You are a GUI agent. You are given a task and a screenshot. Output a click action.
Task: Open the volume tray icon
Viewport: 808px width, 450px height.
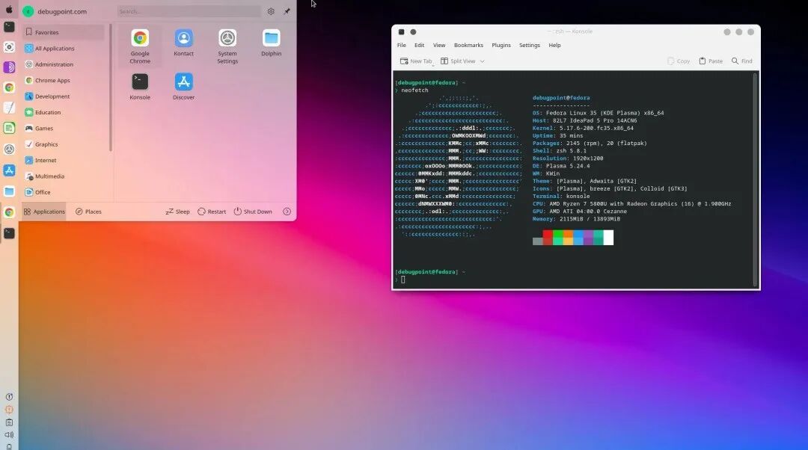point(9,435)
